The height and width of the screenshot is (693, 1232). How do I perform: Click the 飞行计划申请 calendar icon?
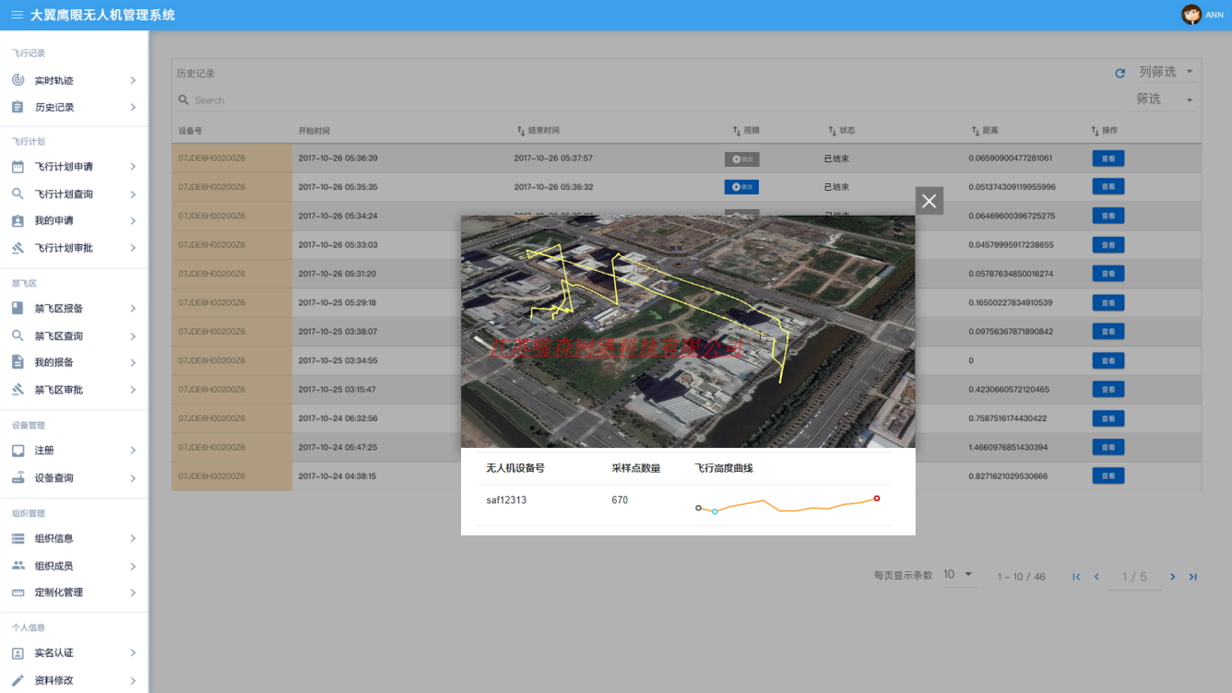[x=18, y=167]
